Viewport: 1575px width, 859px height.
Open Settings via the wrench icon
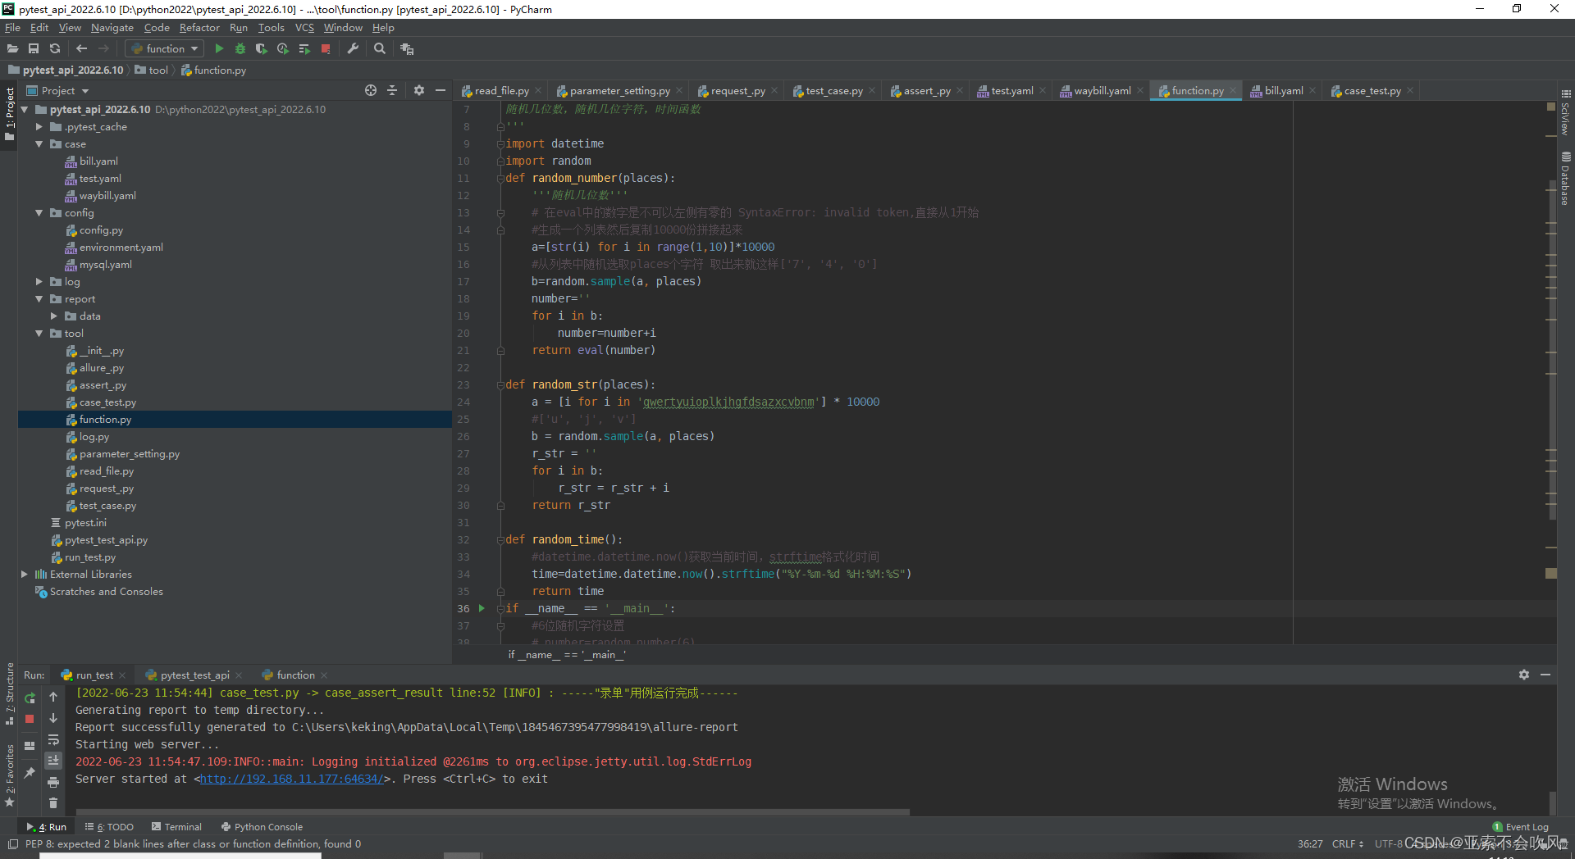coord(353,49)
